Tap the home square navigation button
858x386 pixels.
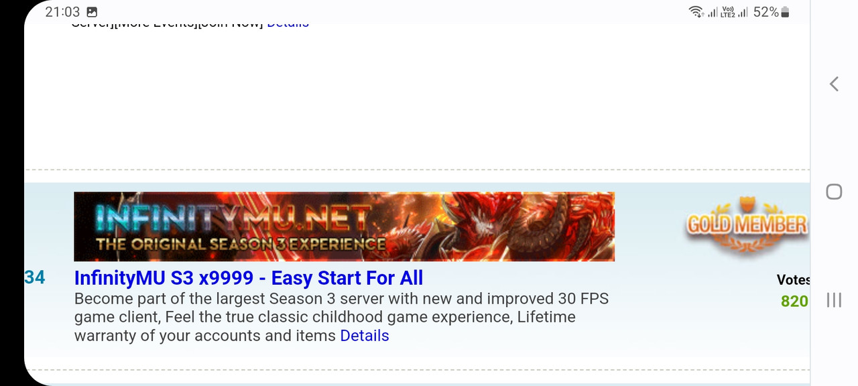pyautogui.click(x=834, y=192)
